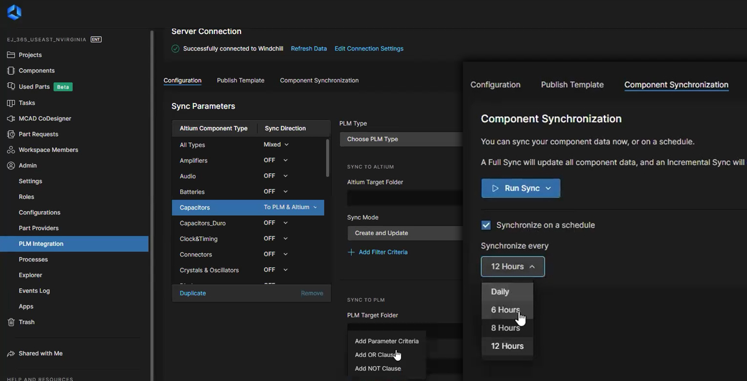
Task: Open Batteries OFF sync direction dropdown
Action: (x=276, y=192)
